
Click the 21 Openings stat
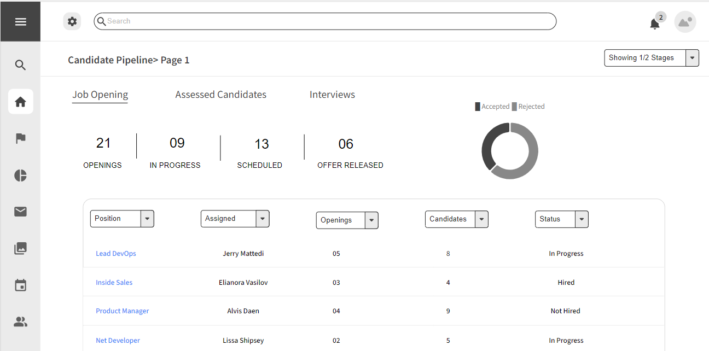(x=103, y=152)
